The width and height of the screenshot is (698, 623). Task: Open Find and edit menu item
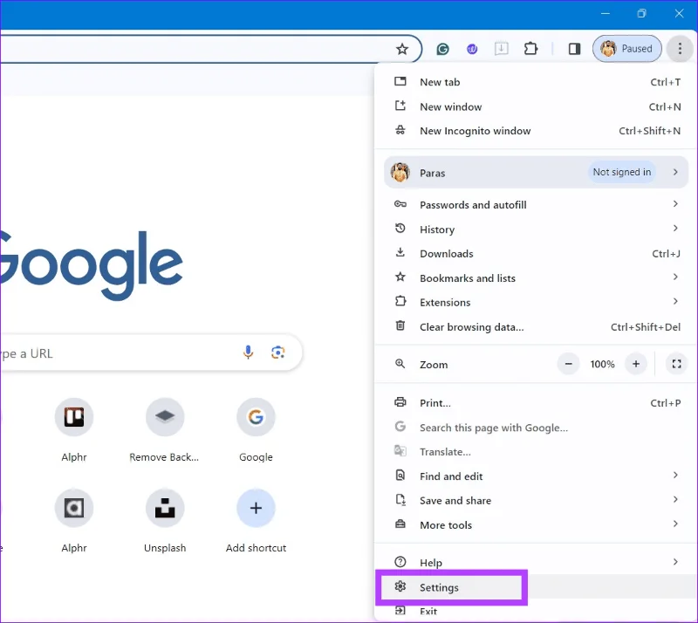[536, 476]
